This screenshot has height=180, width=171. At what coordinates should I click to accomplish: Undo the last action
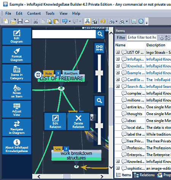pos(65,21)
